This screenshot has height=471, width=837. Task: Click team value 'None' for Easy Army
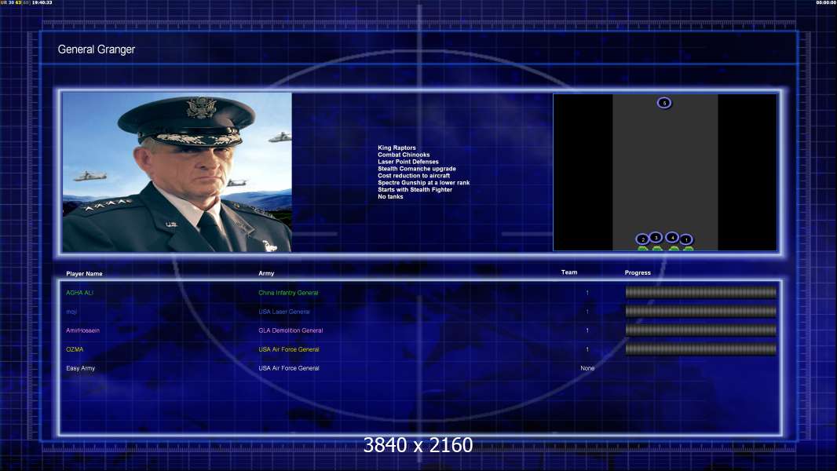tap(587, 368)
